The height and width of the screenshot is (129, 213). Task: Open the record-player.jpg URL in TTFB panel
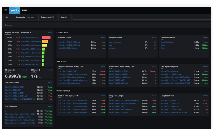[x=73, y=109]
